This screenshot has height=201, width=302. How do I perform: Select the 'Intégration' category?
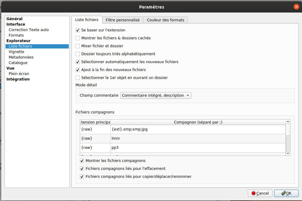click(18, 79)
